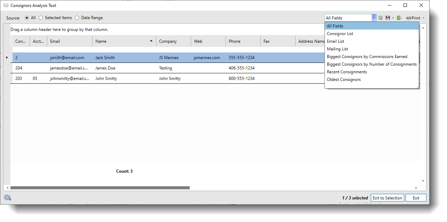Click the consignor number 2 cell
The width and height of the screenshot is (447, 222).
click(x=21, y=58)
